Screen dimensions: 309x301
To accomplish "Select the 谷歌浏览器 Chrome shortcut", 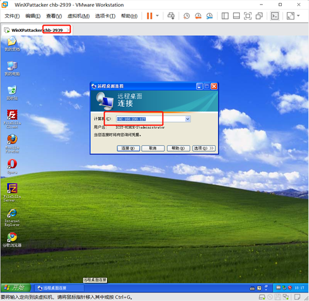I will click(12, 240).
